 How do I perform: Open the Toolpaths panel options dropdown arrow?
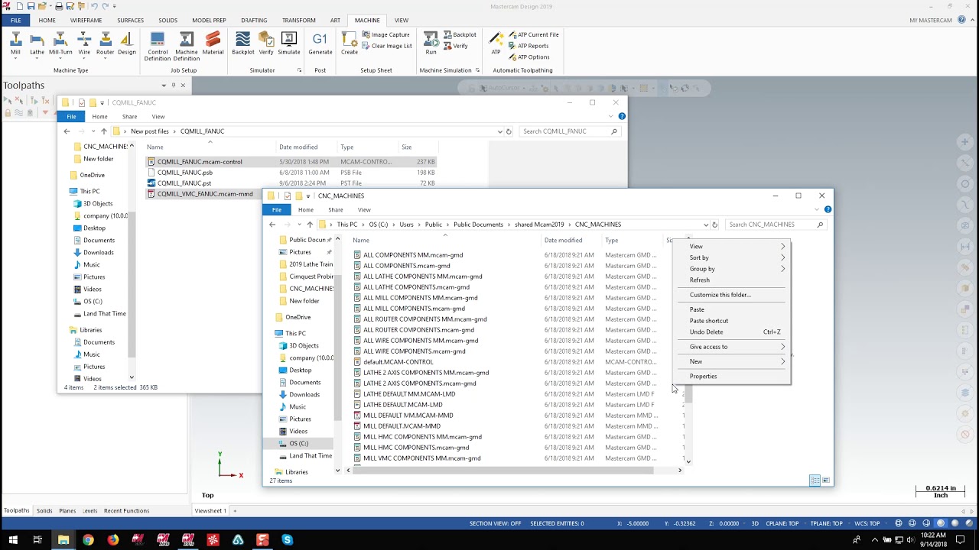(x=164, y=86)
